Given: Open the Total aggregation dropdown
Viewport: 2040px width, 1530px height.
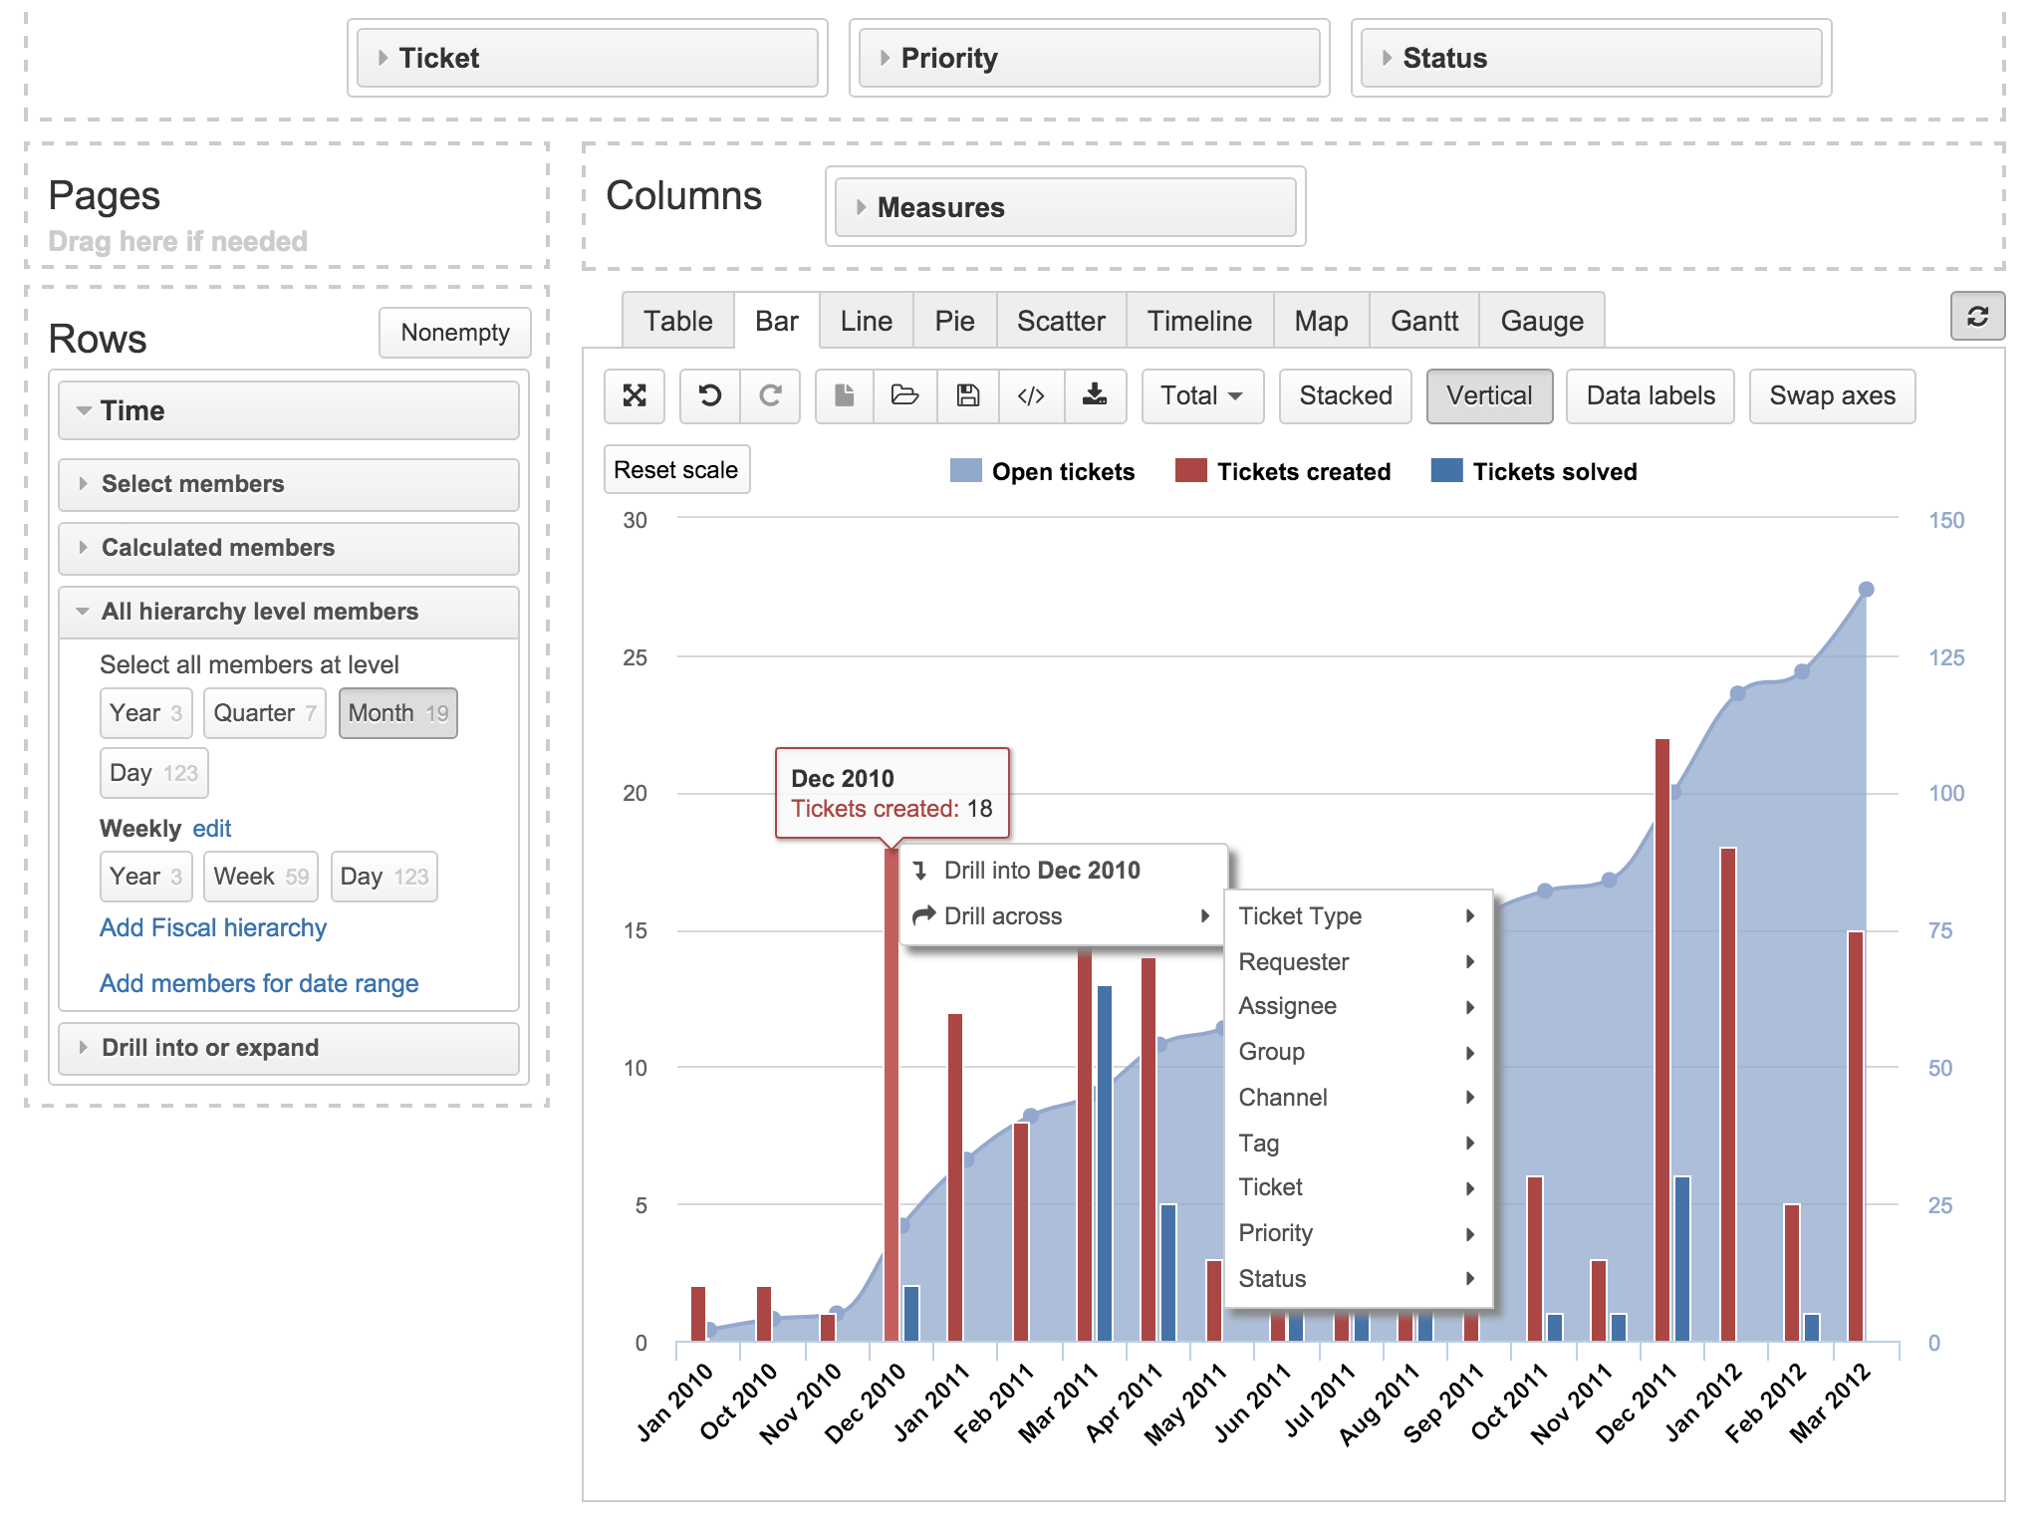Looking at the screenshot, I should coord(1201,395).
